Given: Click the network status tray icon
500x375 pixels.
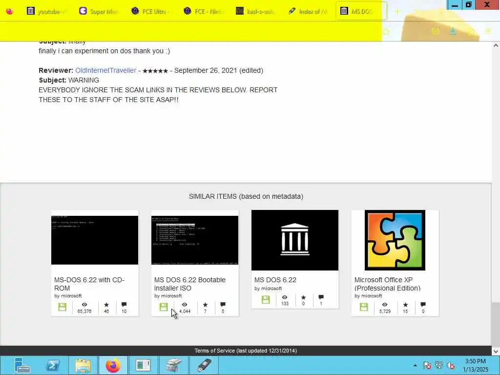Looking at the screenshot, I should [x=439, y=365].
